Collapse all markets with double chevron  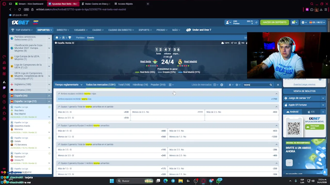[278, 85]
